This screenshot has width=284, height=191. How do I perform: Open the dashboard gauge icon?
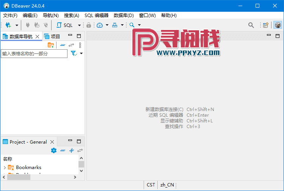pos(100,25)
